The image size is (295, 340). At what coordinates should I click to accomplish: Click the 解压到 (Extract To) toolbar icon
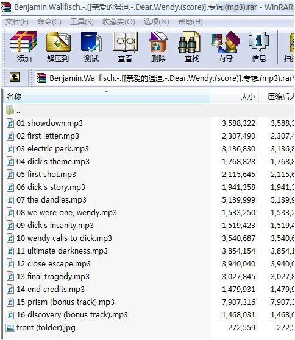[x=58, y=42]
